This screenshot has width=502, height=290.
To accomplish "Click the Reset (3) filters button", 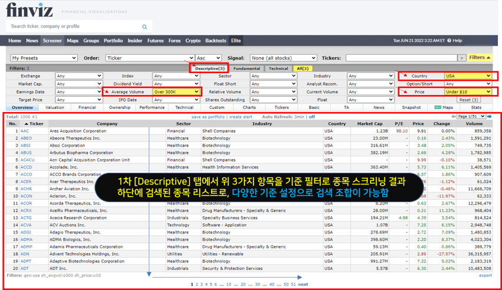I will point(468,100).
